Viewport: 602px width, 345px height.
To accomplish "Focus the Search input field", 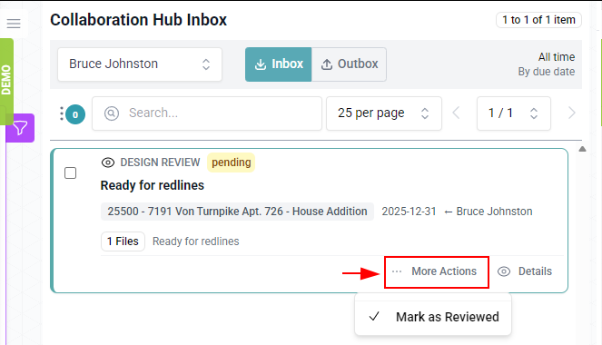I will tap(207, 113).
